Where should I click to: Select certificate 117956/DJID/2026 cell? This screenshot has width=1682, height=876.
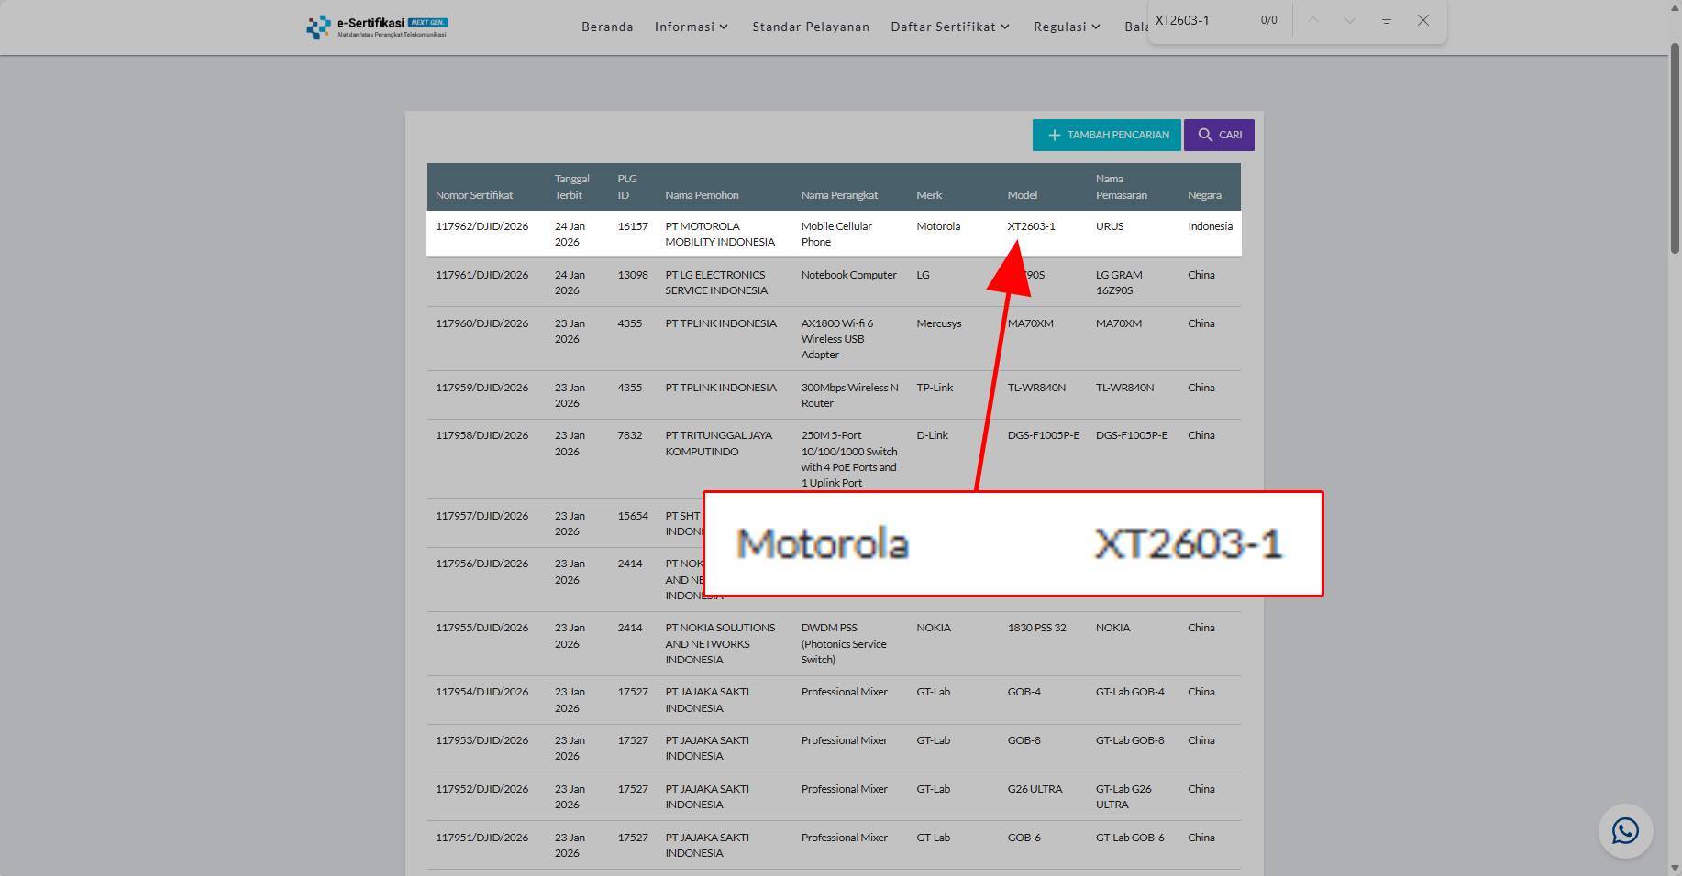click(481, 564)
